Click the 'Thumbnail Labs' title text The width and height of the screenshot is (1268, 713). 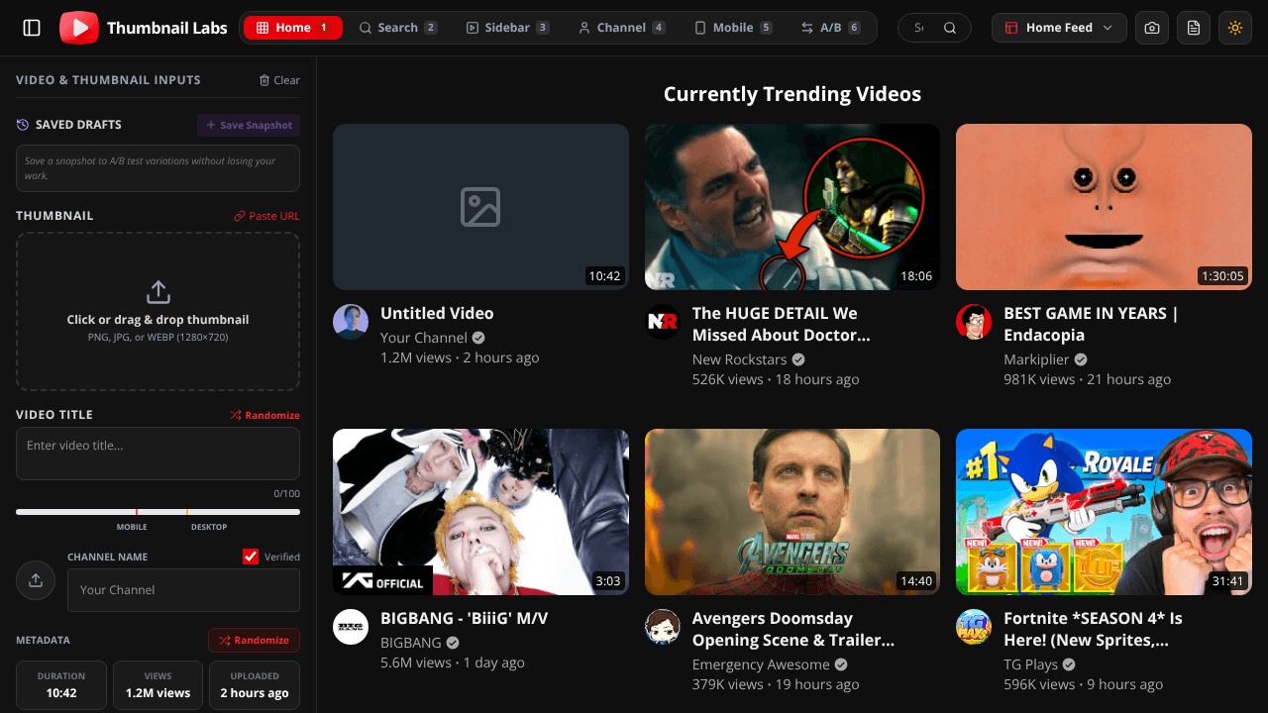[x=167, y=28]
